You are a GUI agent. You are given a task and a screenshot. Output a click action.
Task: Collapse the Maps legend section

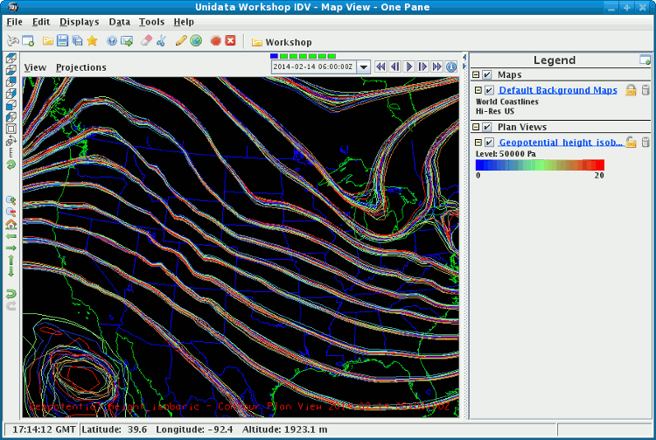pos(477,75)
